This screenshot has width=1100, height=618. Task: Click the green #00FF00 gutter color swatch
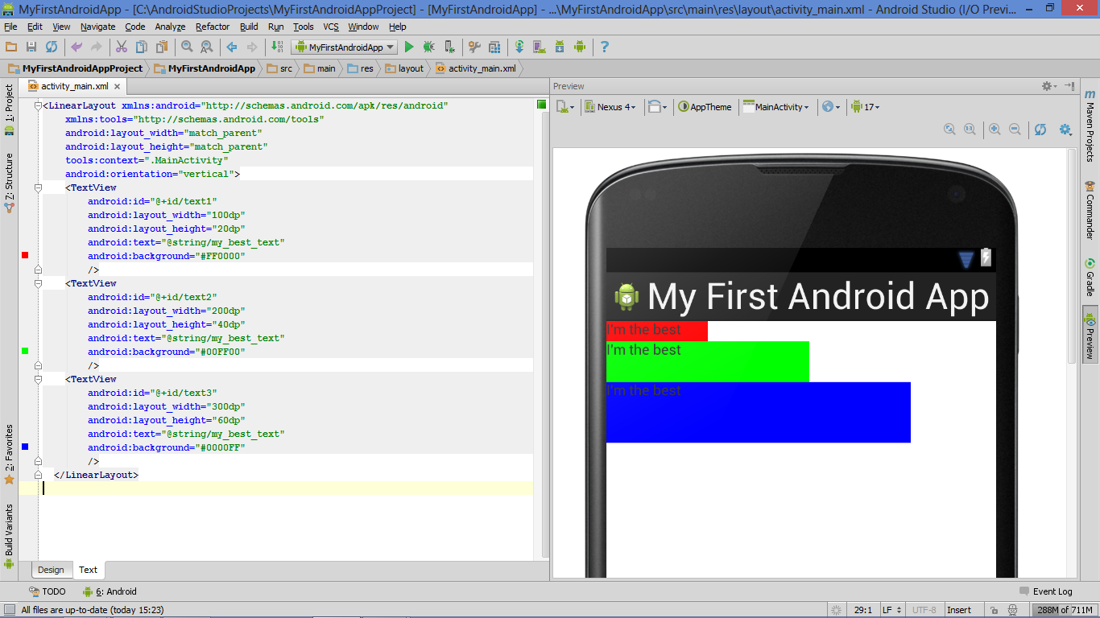[25, 351]
